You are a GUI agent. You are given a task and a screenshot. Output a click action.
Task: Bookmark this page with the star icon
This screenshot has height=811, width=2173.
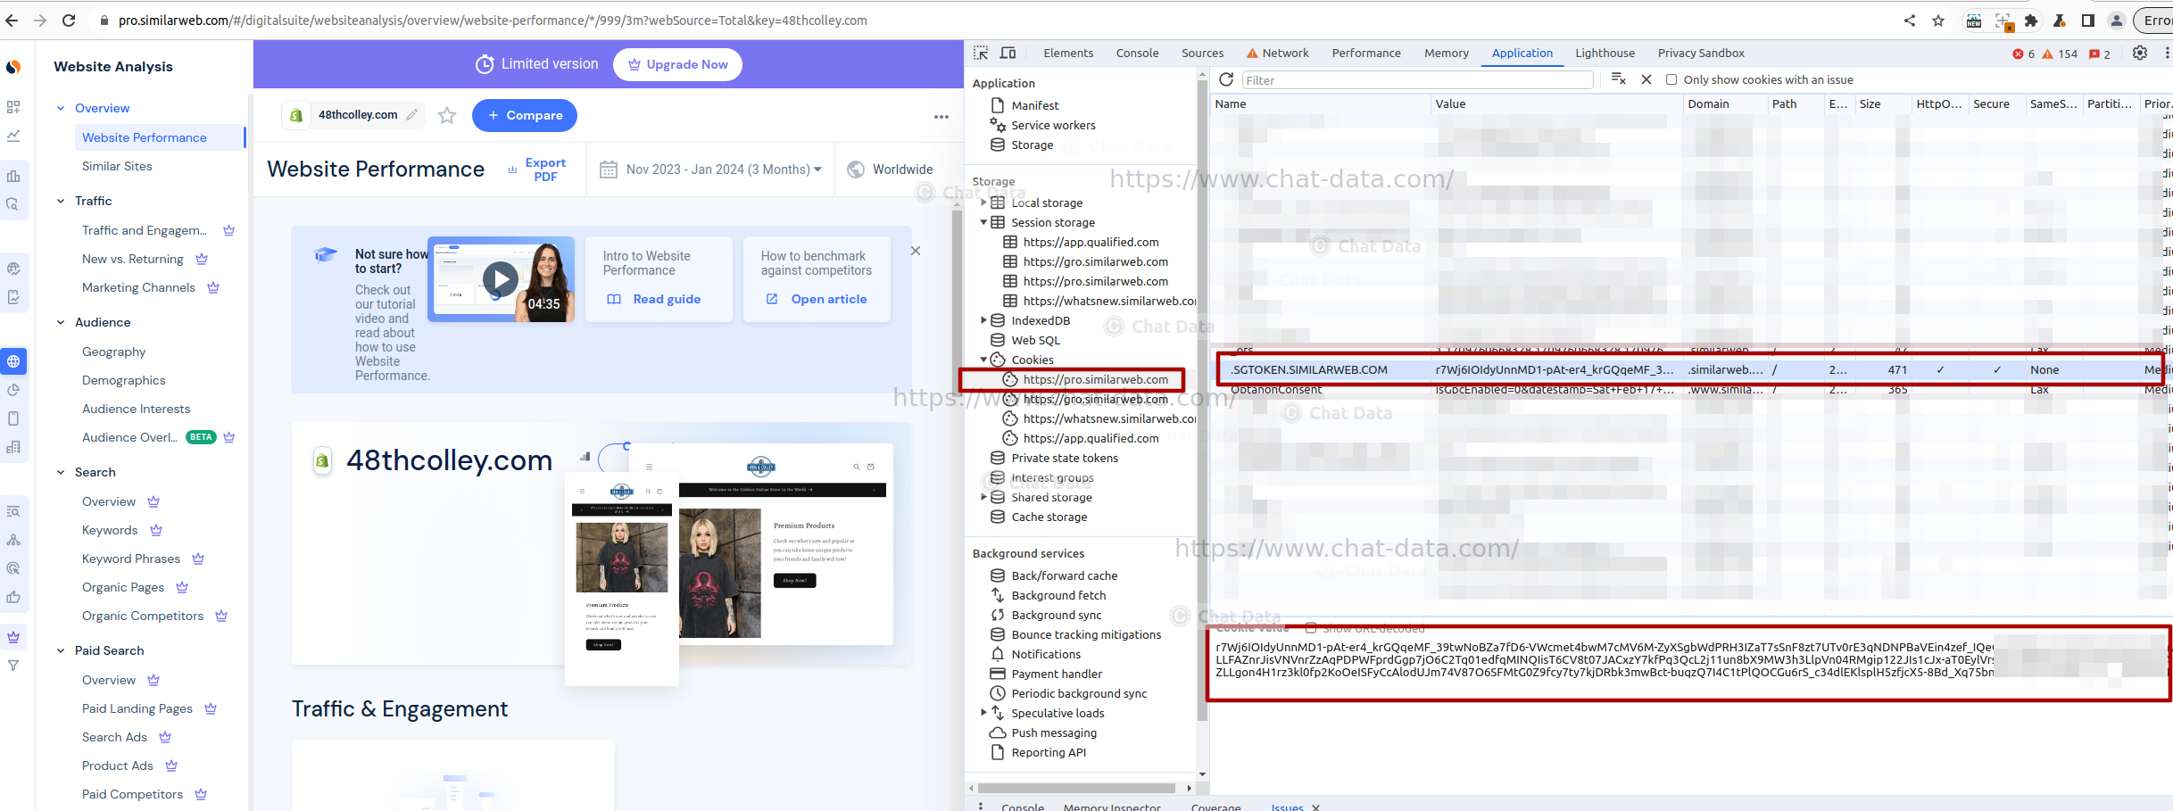1938,21
